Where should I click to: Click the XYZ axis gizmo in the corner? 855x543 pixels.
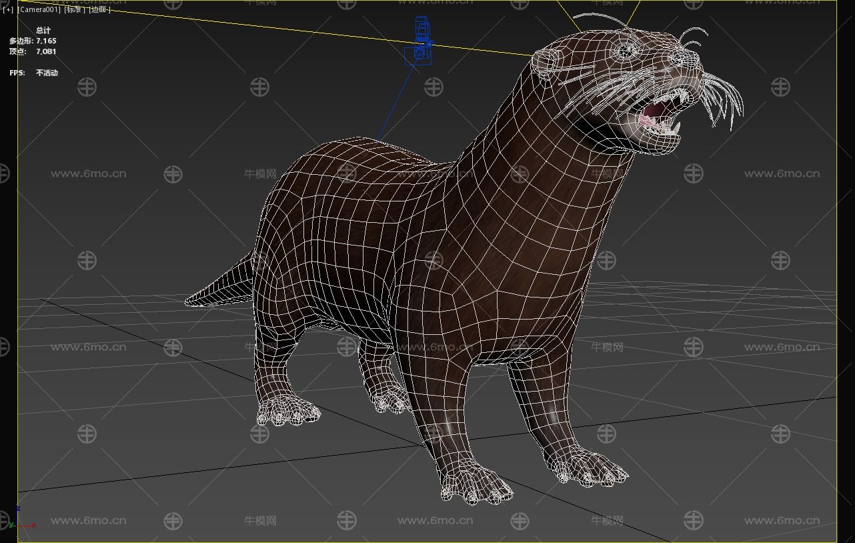coord(25,520)
